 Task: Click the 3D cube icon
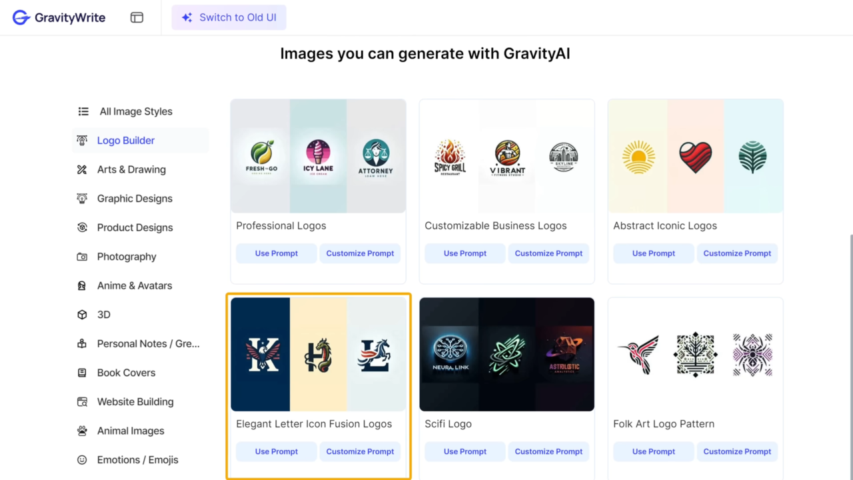coord(82,315)
